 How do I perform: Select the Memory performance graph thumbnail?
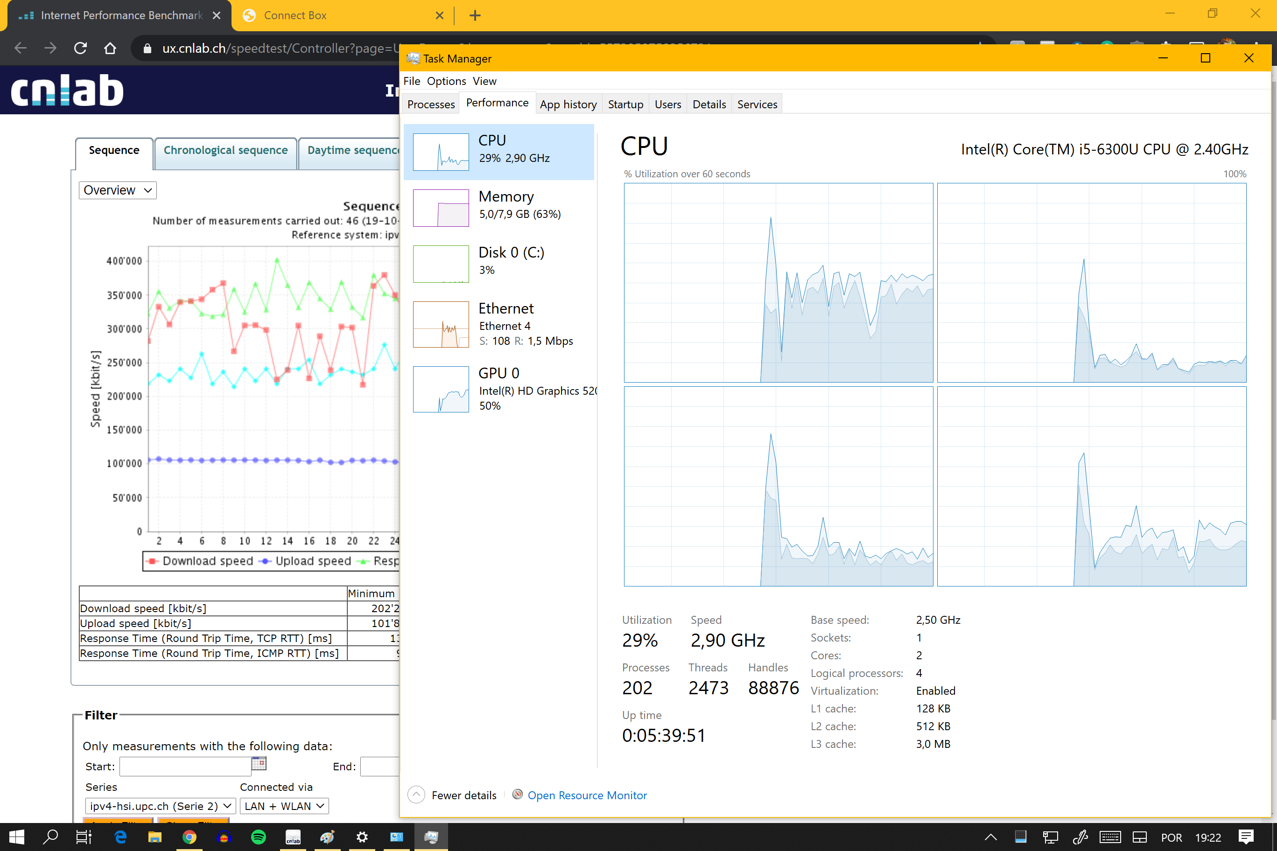click(441, 208)
